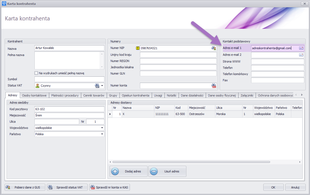This screenshot has height=195, width=310.
Task: Click the Pobierz dane z GUS button
Action: click(25, 187)
